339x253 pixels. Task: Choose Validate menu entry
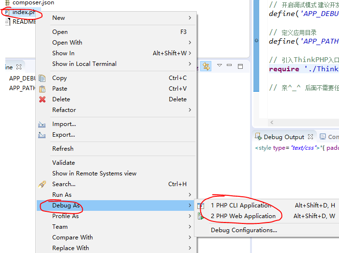tap(117, 163)
